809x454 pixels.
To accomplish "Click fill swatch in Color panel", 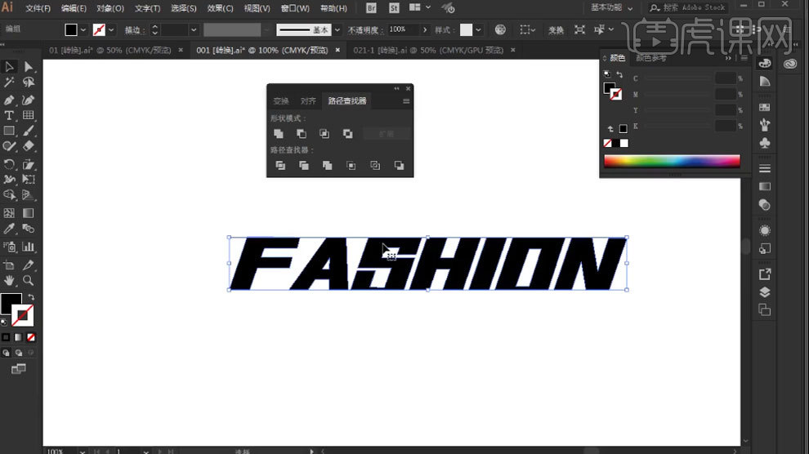I will coord(610,89).
